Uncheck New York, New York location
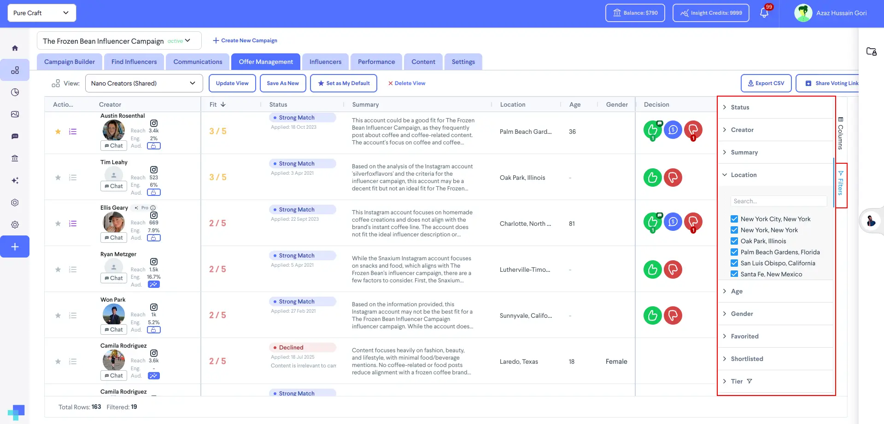 coord(734,230)
